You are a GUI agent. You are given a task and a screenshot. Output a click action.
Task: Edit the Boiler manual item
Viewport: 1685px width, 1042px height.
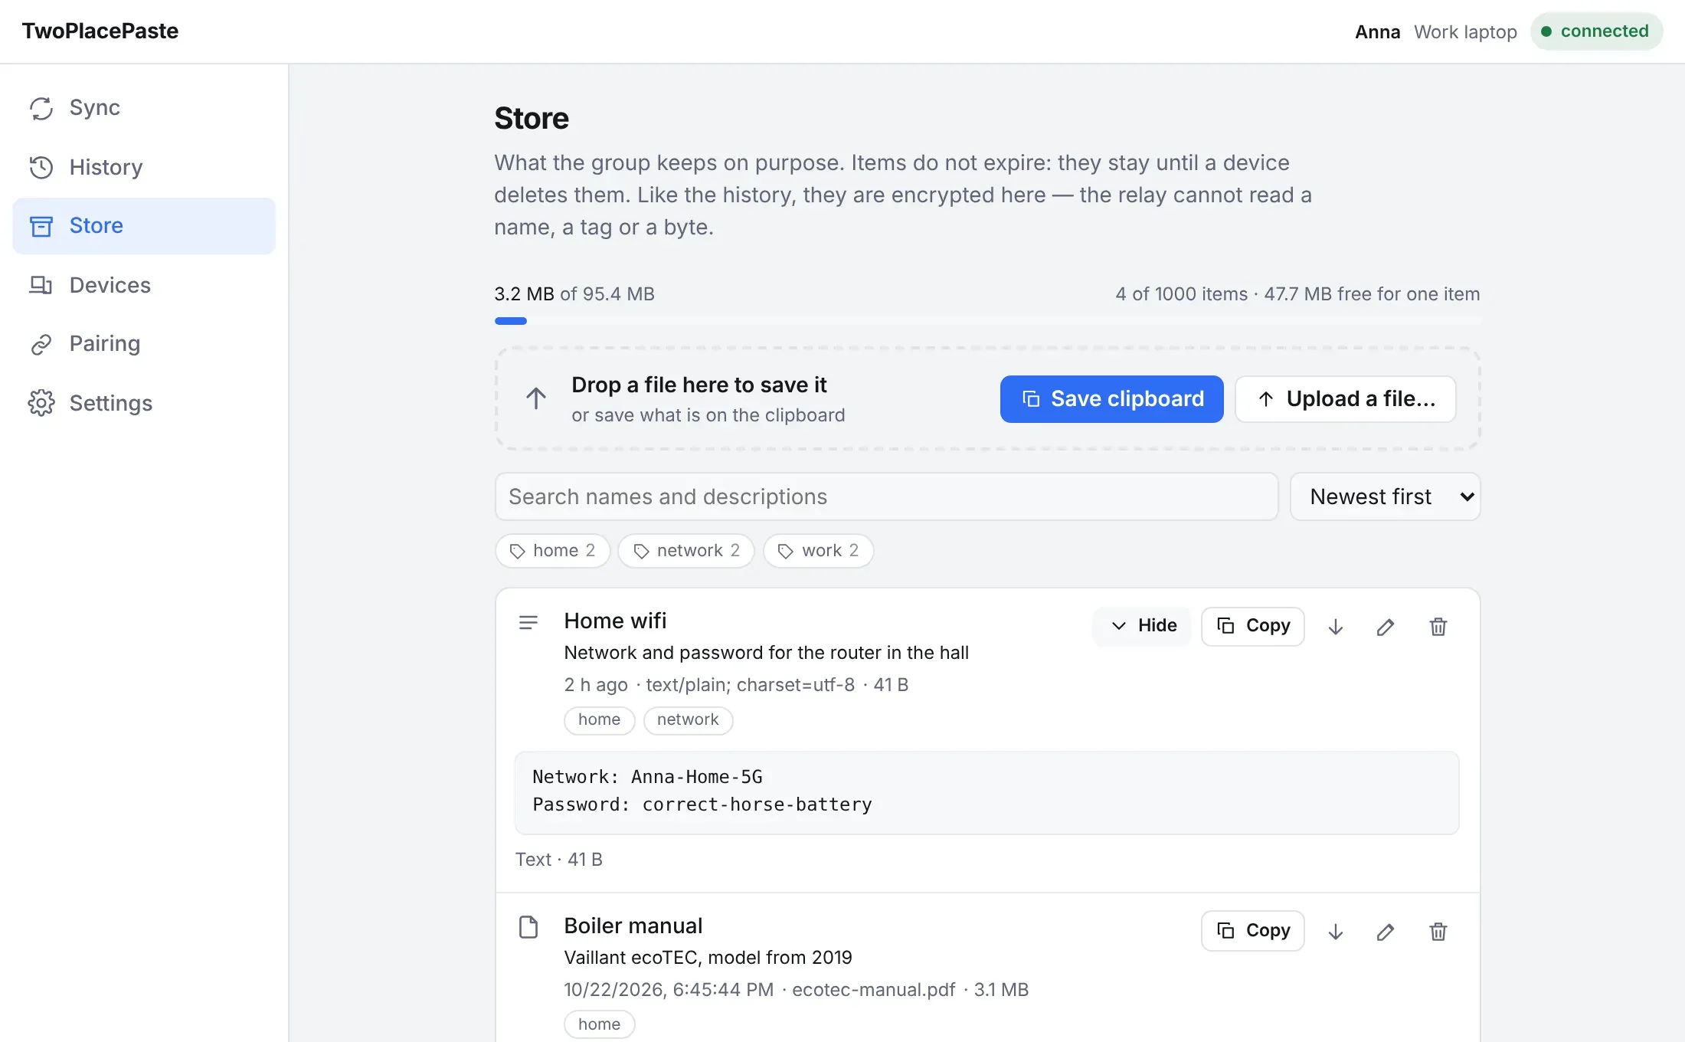(x=1386, y=932)
